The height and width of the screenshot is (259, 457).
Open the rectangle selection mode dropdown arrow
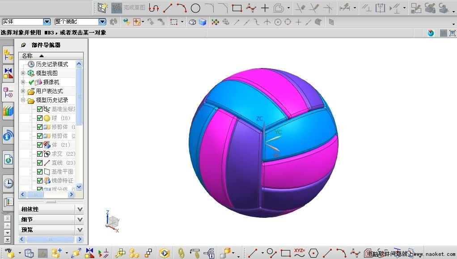[x=182, y=22]
